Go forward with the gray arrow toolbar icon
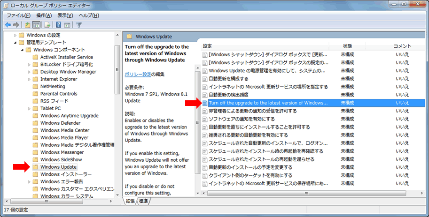 click(x=16, y=25)
